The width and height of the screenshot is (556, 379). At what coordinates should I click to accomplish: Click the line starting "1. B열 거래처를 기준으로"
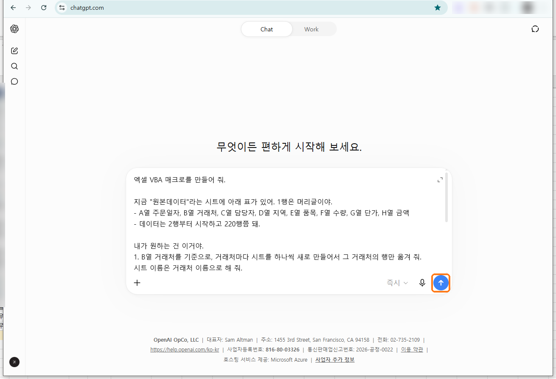click(x=278, y=257)
